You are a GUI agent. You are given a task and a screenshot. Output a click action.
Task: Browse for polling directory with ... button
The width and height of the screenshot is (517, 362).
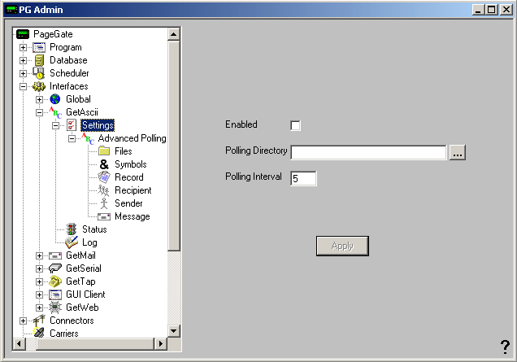click(458, 152)
